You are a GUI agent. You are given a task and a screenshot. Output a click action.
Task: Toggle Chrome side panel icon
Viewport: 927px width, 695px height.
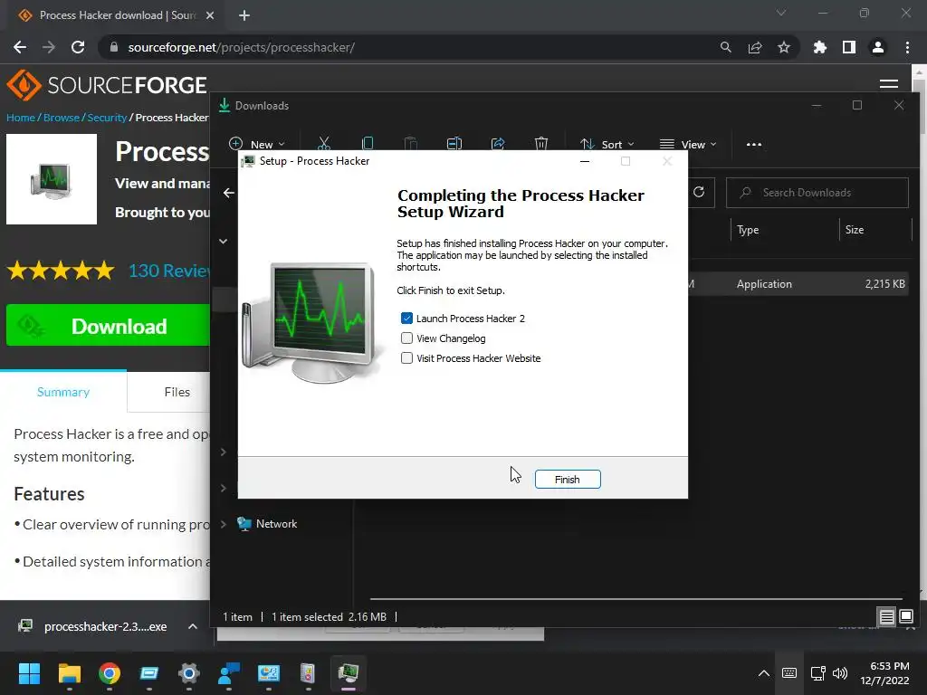[x=849, y=47]
